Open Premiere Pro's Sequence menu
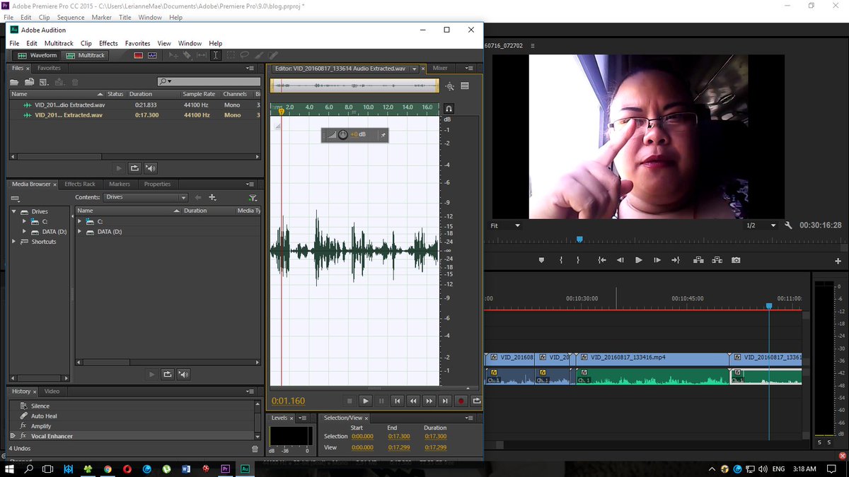 point(71,17)
